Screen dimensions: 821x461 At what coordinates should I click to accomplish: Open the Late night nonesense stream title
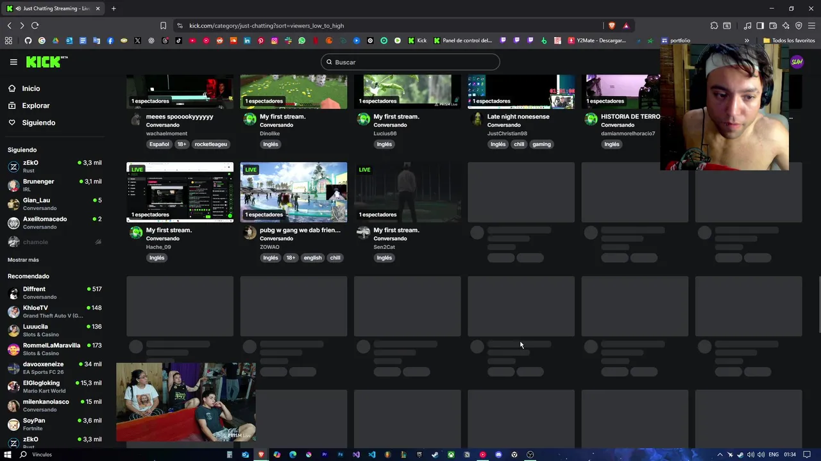(518, 117)
